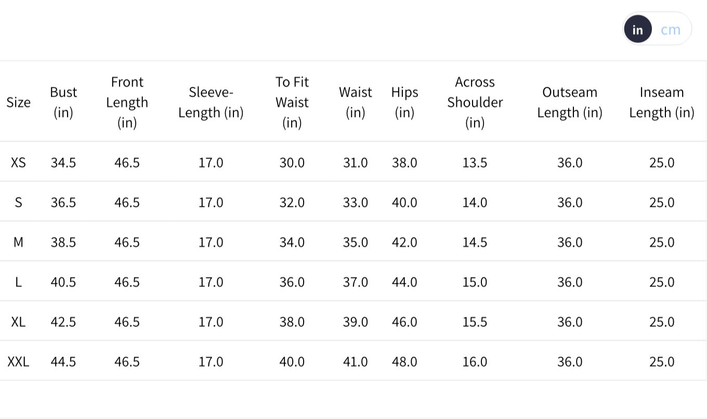Select the XL size row label

click(x=18, y=322)
